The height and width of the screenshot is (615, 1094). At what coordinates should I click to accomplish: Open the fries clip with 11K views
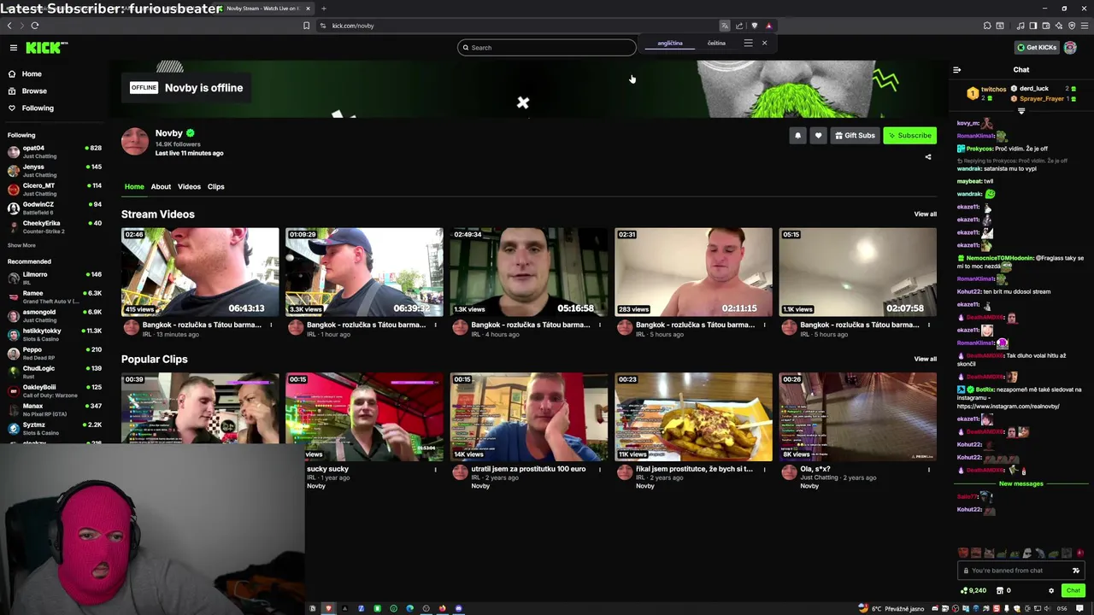point(693,417)
